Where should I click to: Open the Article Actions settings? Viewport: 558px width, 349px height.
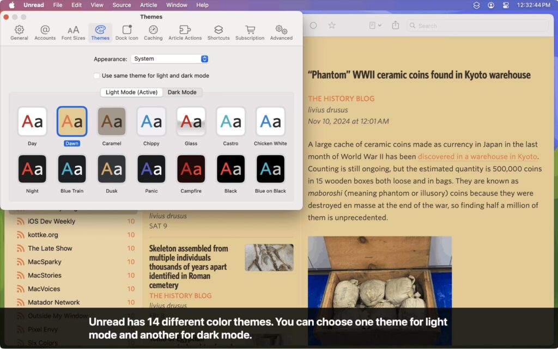point(185,32)
